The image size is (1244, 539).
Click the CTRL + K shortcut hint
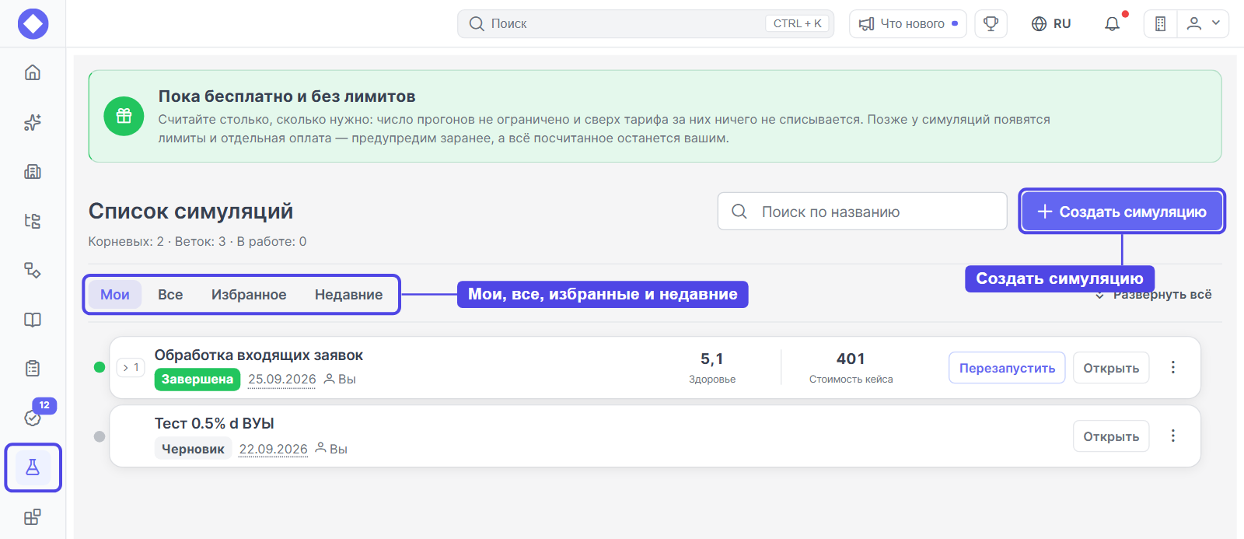click(798, 23)
